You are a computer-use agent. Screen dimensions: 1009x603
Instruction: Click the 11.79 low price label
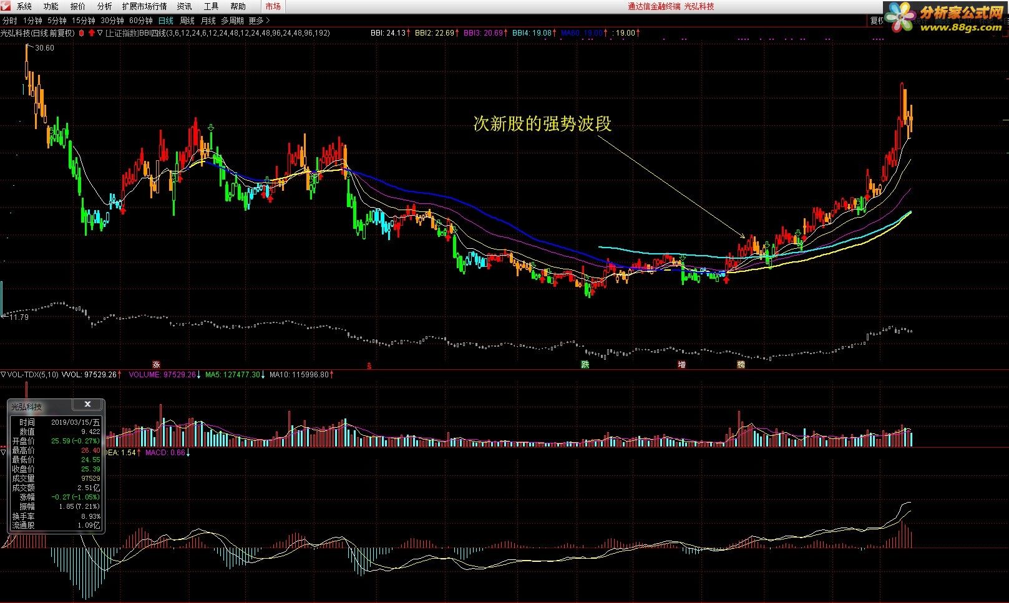pyautogui.click(x=19, y=317)
